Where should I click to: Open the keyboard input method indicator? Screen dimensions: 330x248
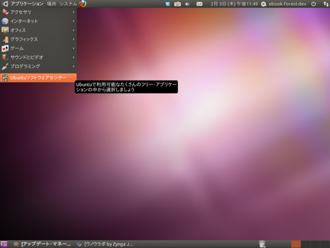click(x=178, y=4)
